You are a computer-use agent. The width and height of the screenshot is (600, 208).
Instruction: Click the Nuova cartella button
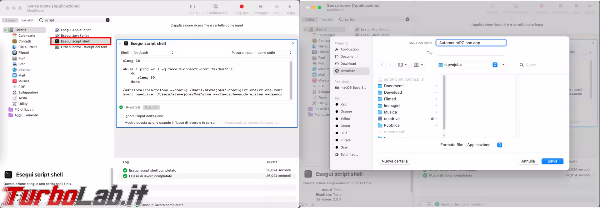(394, 161)
